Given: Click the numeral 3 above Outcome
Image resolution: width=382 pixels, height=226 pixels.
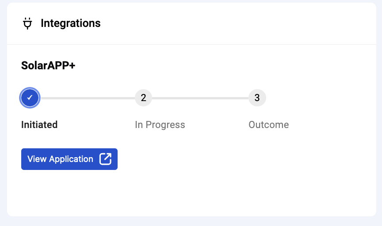Looking at the screenshot, I should [x=257, y=98].
